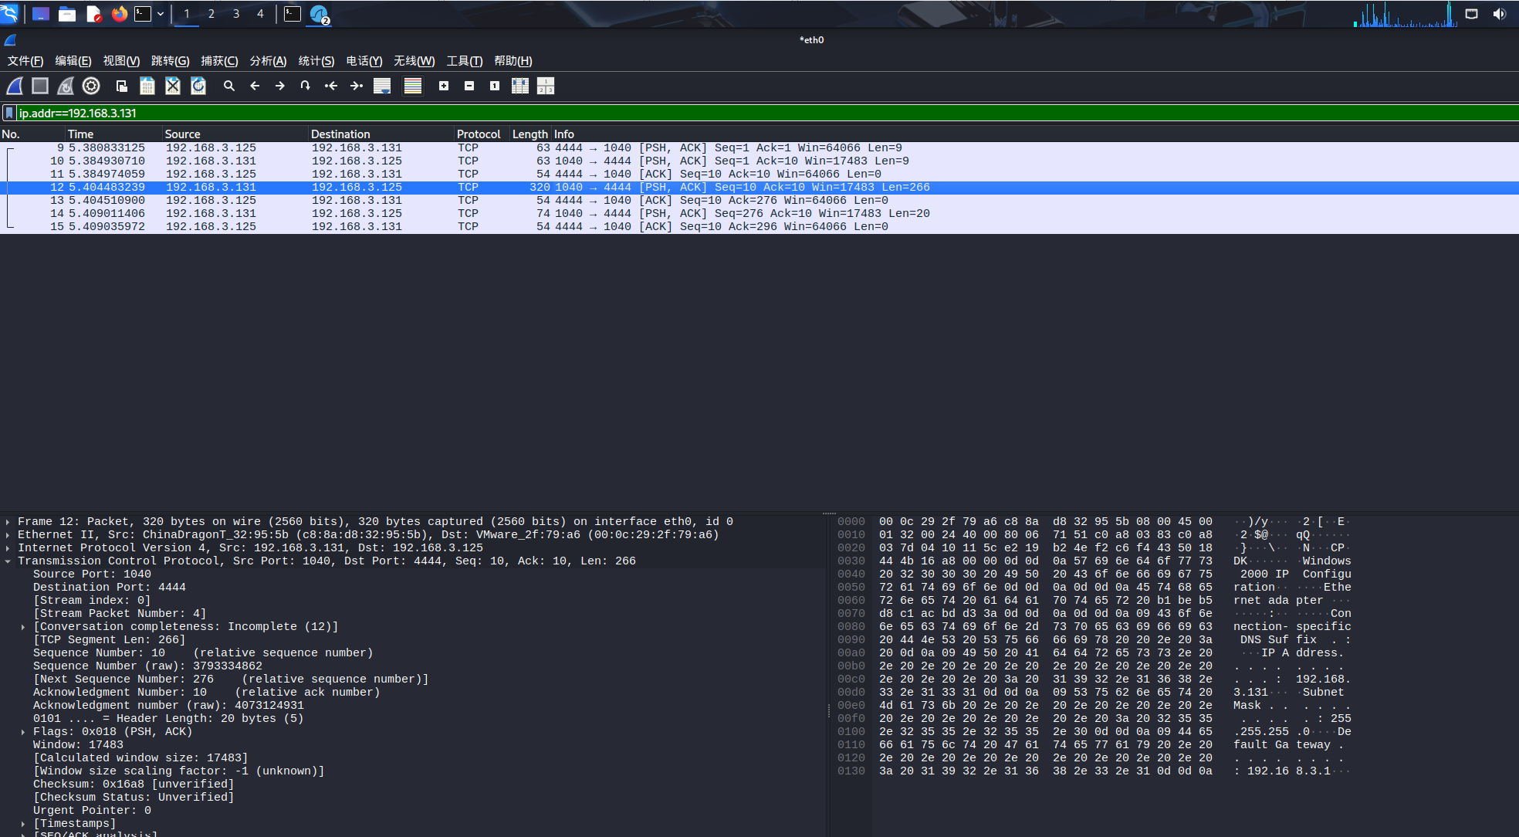1519x837 pixels.
Task: Reload the capture file icon
Action: [198, 86]
